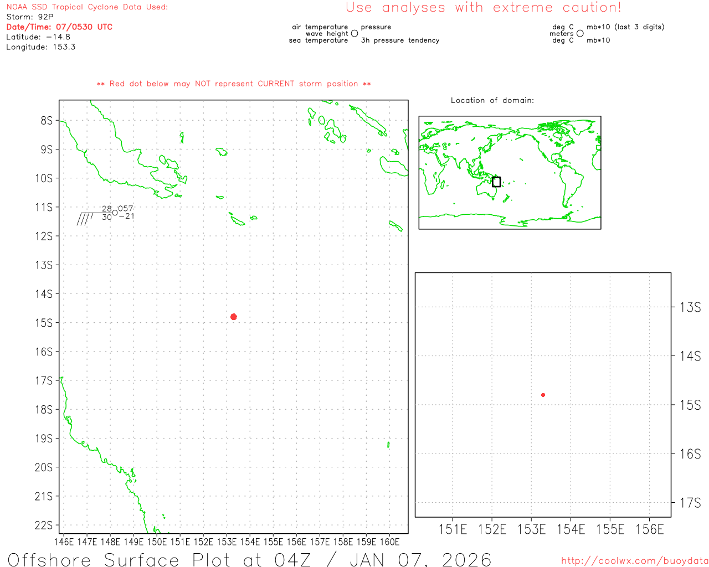
Task: Click the legend circle beside 'wave height'
Action: 354,34
